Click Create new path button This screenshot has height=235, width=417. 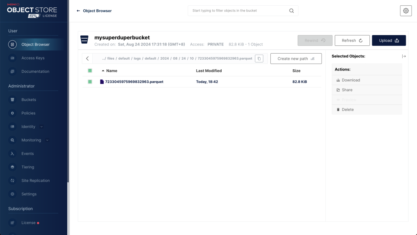click(x=296, y=59)
